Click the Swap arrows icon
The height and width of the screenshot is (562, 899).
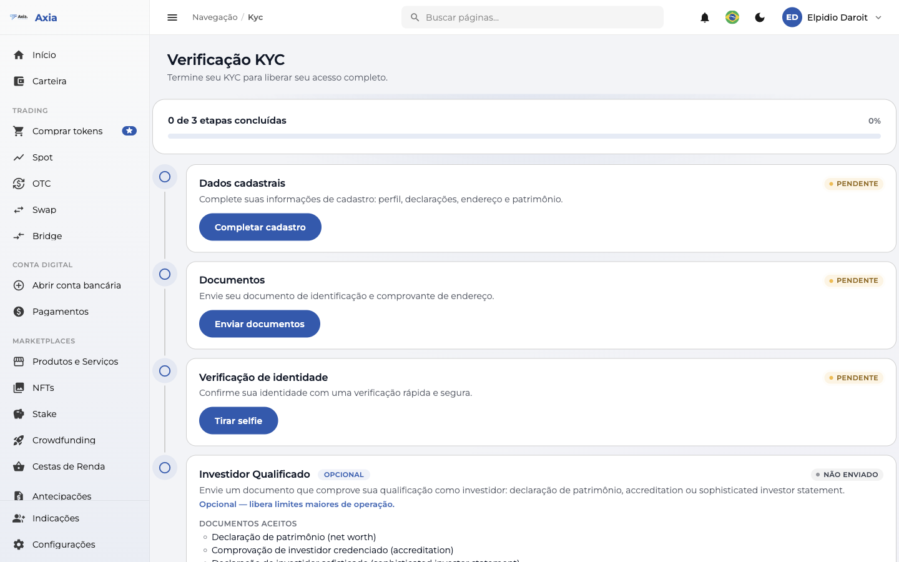point(19,210)
